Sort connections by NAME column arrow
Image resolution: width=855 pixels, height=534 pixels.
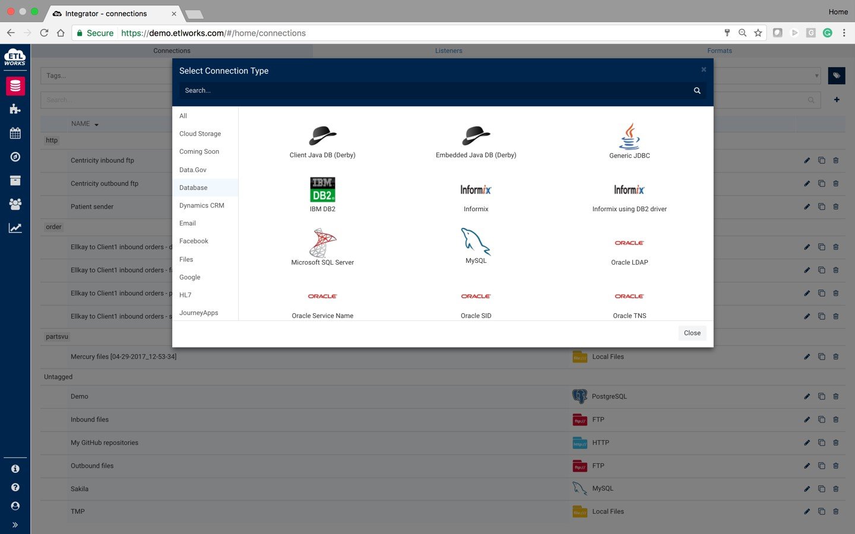click(96, 125)
